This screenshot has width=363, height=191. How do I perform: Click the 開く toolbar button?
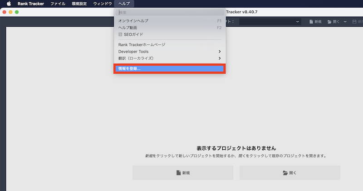click(x=334, y=22)
